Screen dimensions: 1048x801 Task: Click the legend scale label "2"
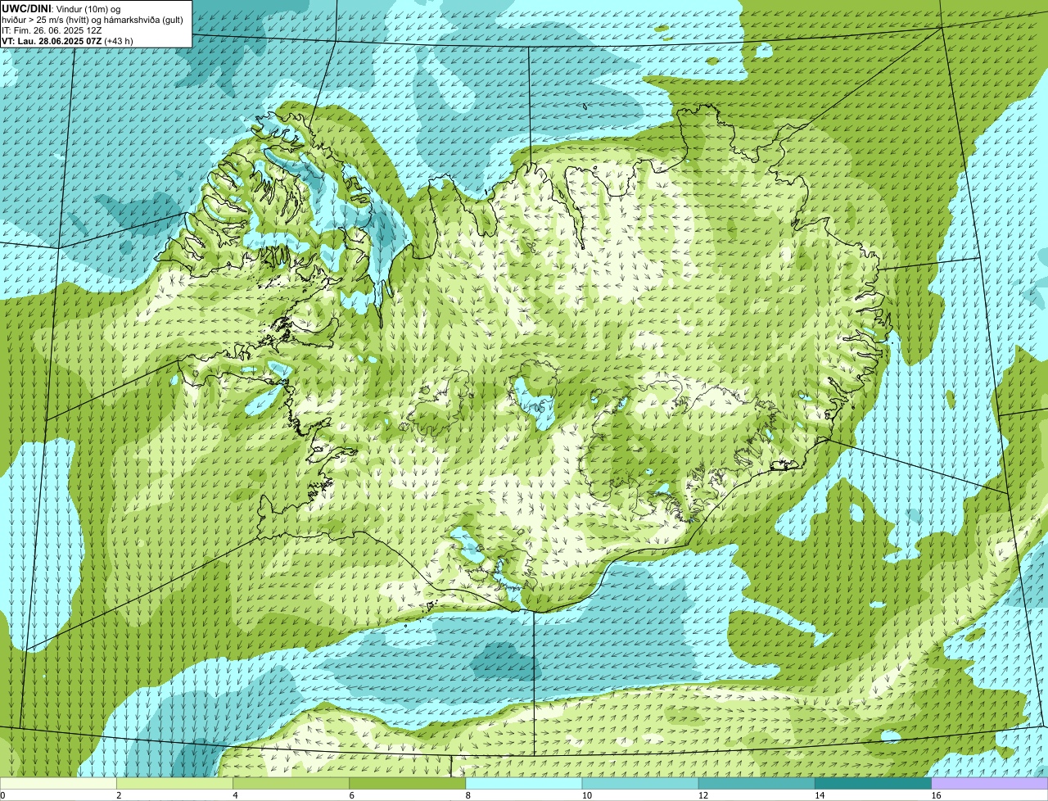[119, 795]
